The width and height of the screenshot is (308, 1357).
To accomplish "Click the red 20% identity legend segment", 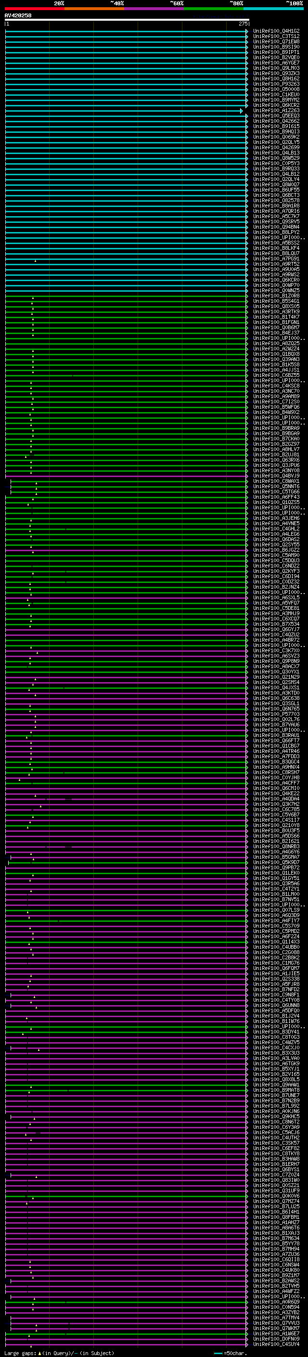I will point(34,9).
